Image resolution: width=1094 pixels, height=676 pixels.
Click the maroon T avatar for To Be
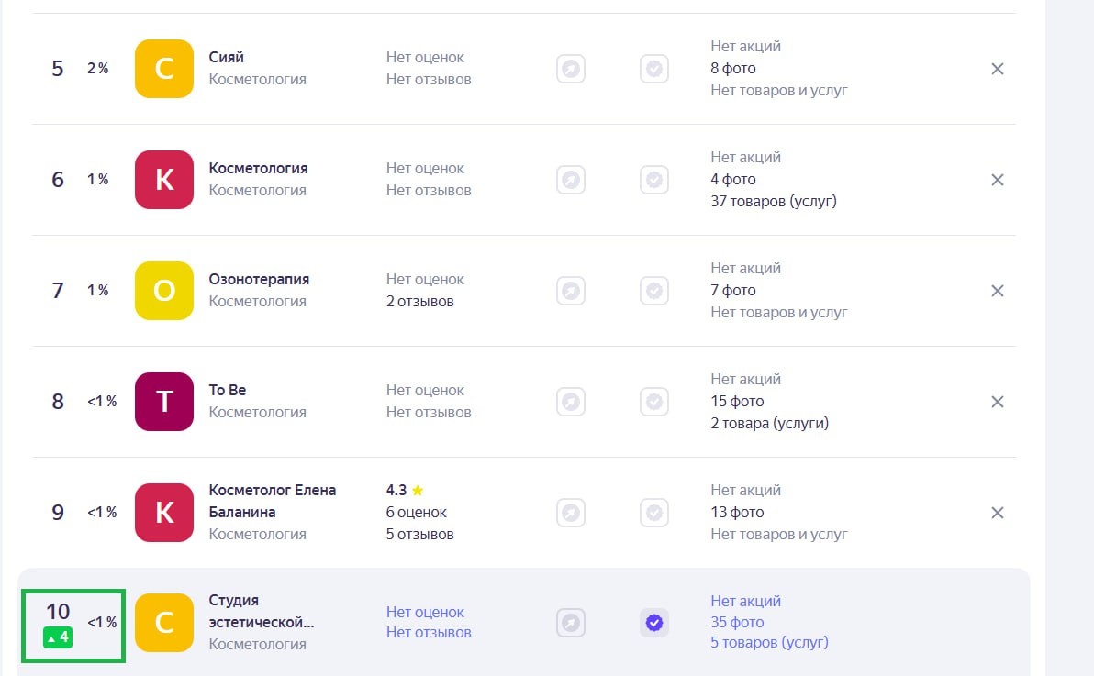click(x=164, y=402)
